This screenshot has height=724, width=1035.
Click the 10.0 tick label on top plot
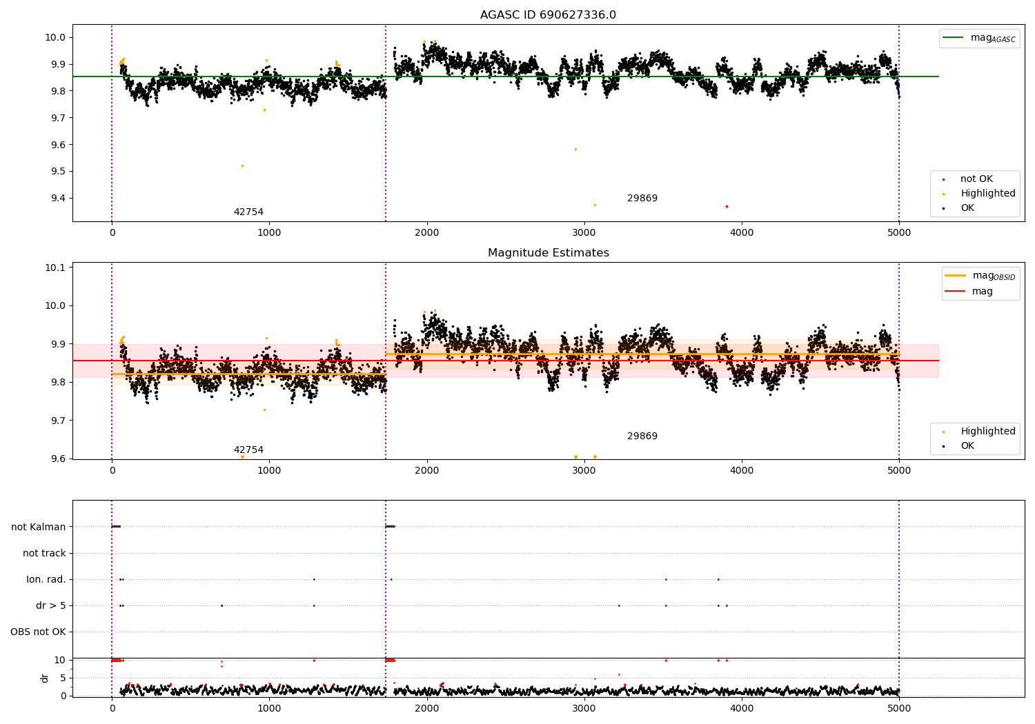tap(55, 37)
